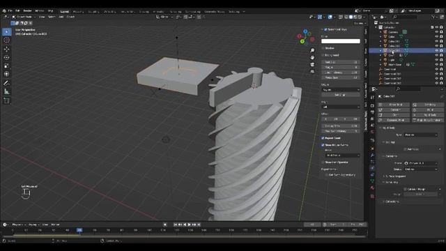446x251 pixels.
Task: Open the File menu
Action: [x=10, y=11]
